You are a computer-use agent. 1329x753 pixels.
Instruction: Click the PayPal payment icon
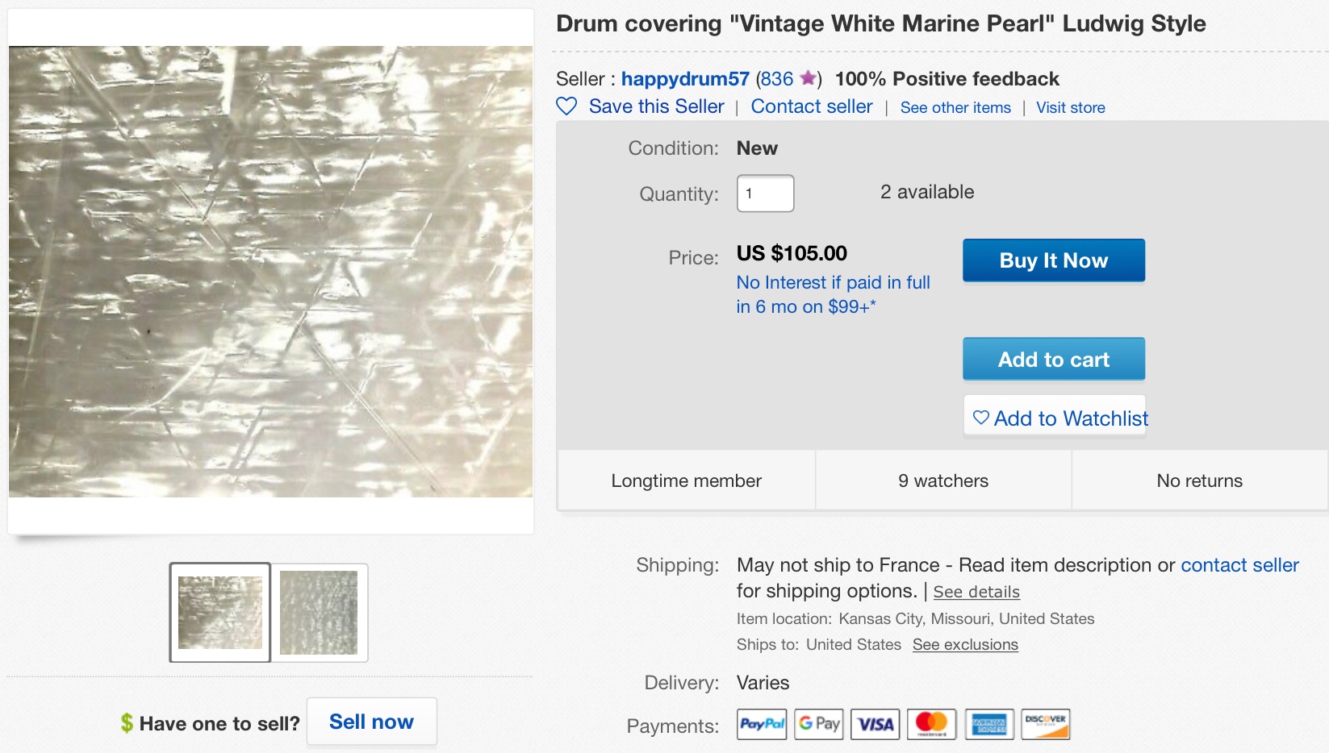pyautogui.click(x=762, y=724)
